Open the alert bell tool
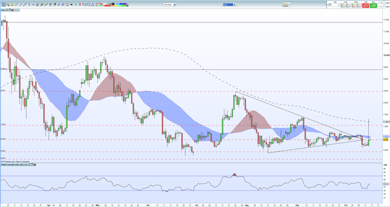 12,5
